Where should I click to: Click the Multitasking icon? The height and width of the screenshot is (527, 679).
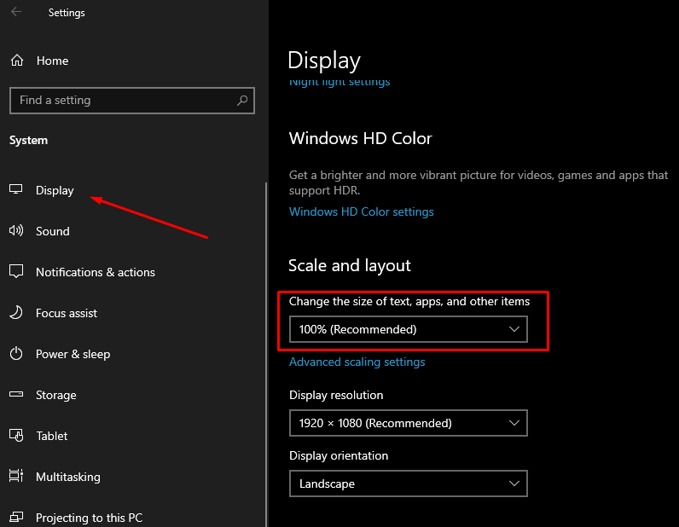16,476
